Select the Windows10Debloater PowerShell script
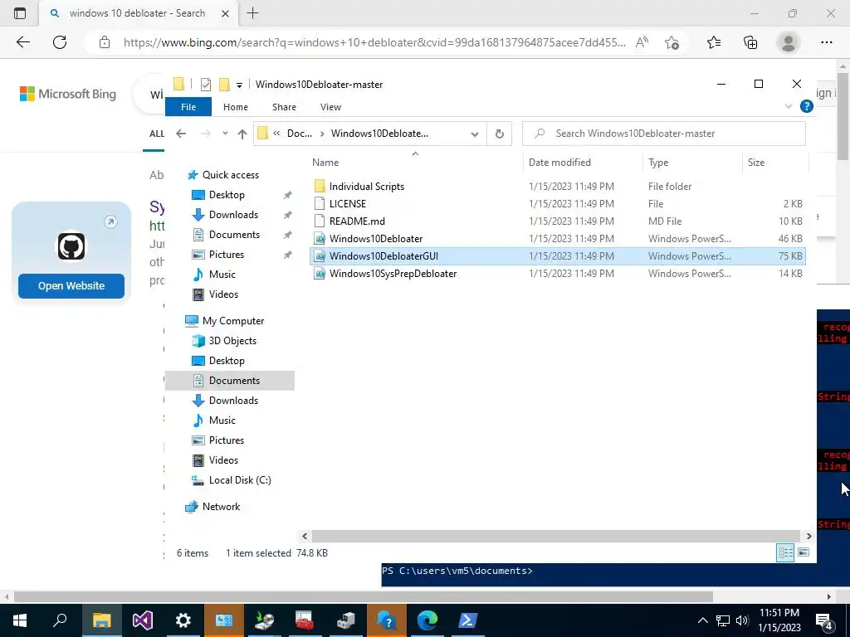The image size is (850, 637). point(376,238)
